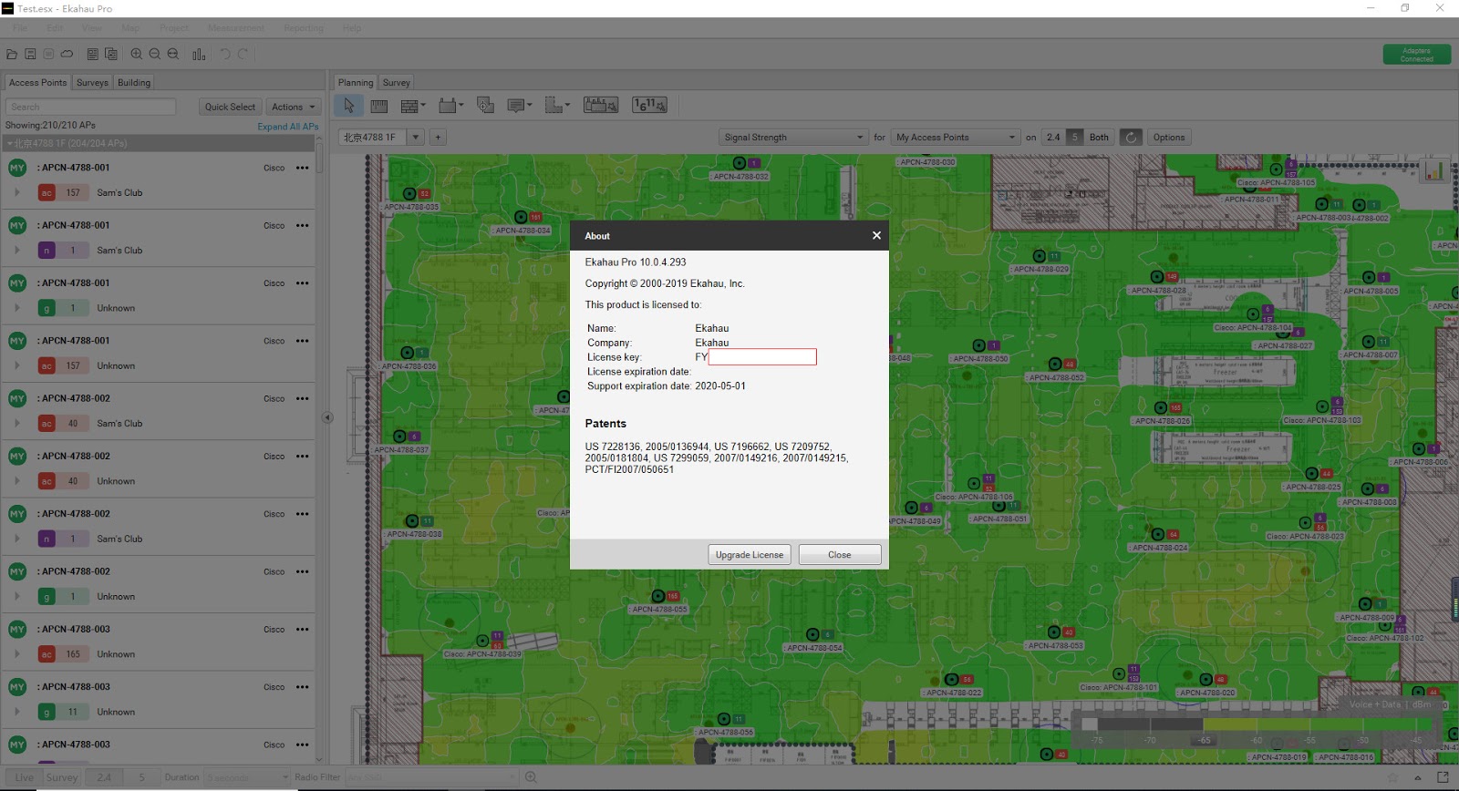Click the channel planner 1-6-11 icon
This screenshot has height=791, width=1459.
tap(649, 106)
